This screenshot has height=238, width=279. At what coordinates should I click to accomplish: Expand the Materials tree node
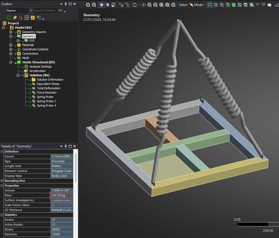(11, 45)
